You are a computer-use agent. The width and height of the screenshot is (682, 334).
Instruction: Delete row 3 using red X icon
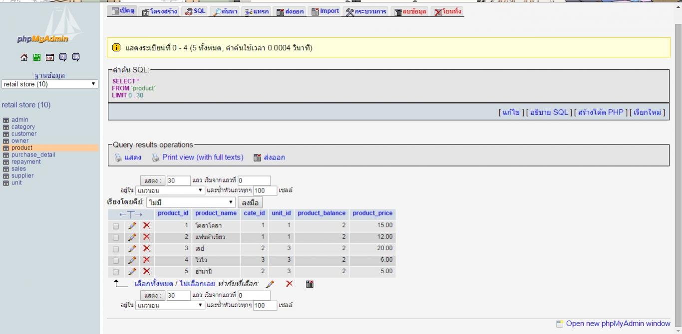[146, 248]
